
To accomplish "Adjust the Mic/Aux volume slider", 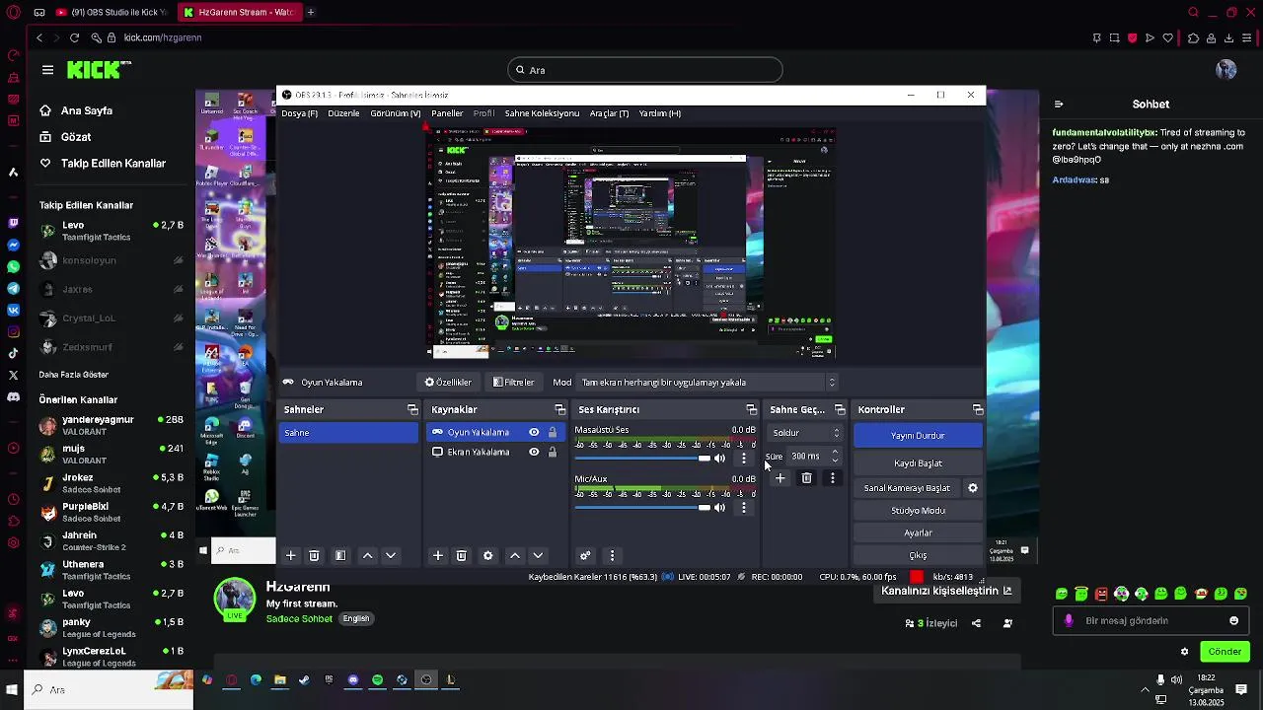I will [642, 508].
